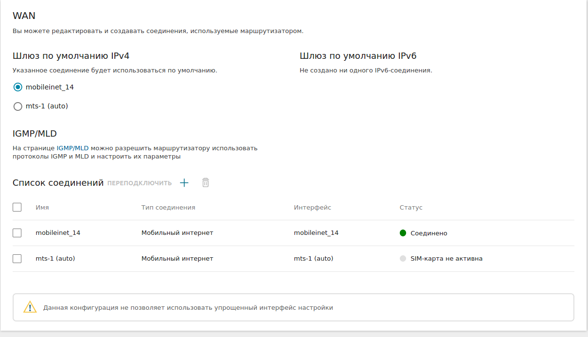Image resolution: width=588 pixels, height=337 pixels.
Task: Click the SIM-карта не активна status text
Action: point(446,259)
